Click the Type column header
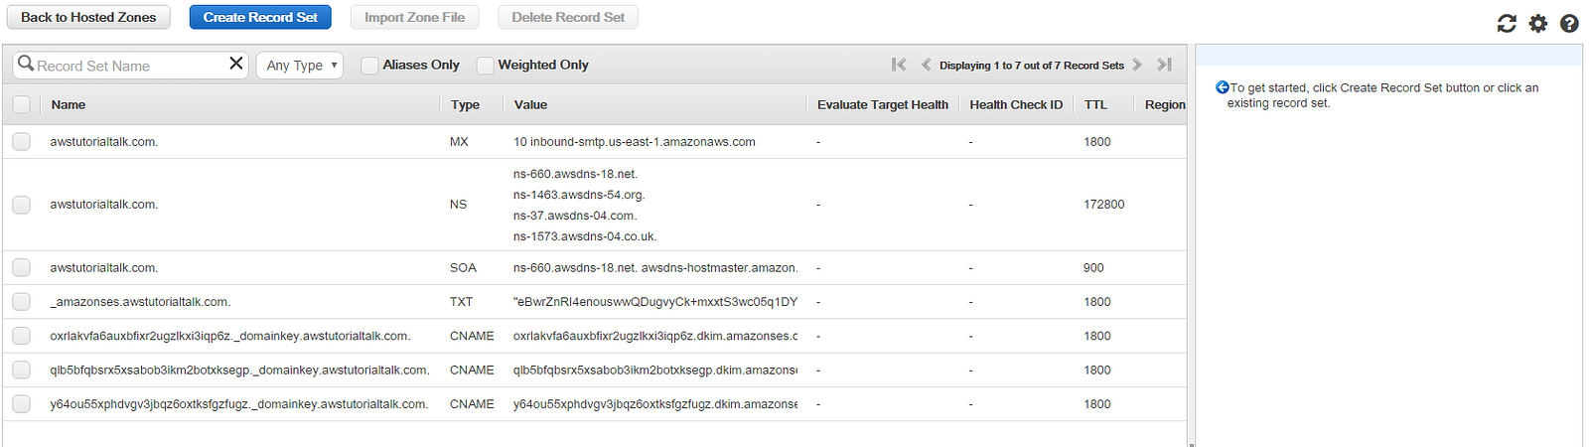 465,104
